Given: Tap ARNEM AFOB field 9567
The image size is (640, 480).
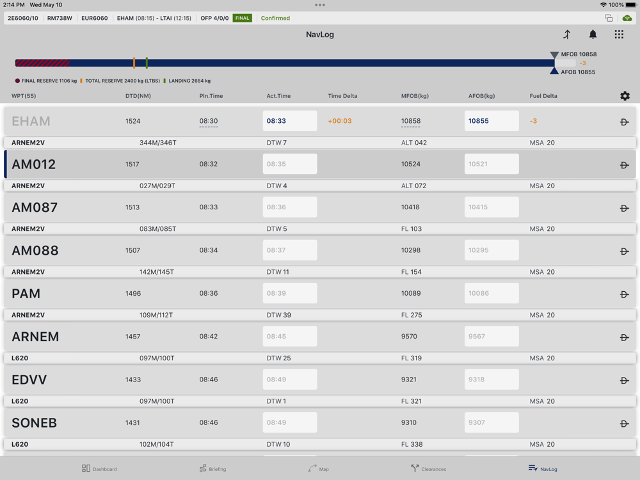Looking at the screenshot, I should point(492,337).
